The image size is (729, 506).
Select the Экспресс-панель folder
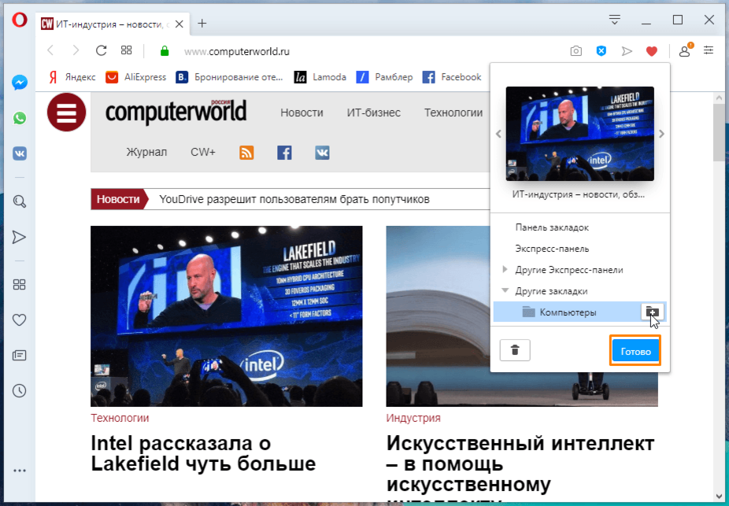click(552, 249)
